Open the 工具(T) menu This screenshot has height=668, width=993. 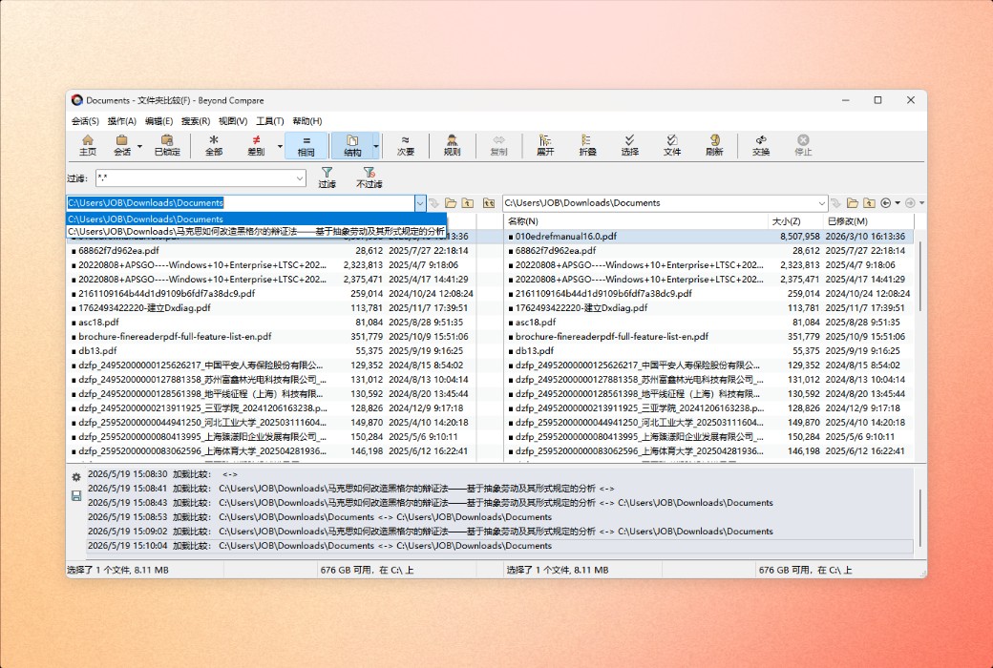point(270,121)
